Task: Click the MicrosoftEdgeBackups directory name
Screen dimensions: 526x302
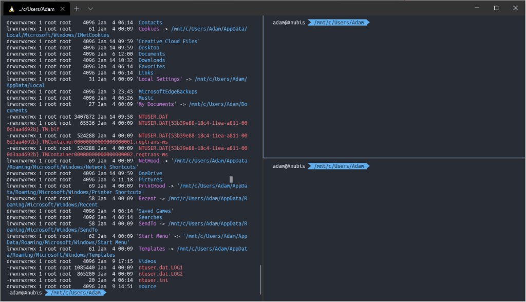Action: pos(168,91)
